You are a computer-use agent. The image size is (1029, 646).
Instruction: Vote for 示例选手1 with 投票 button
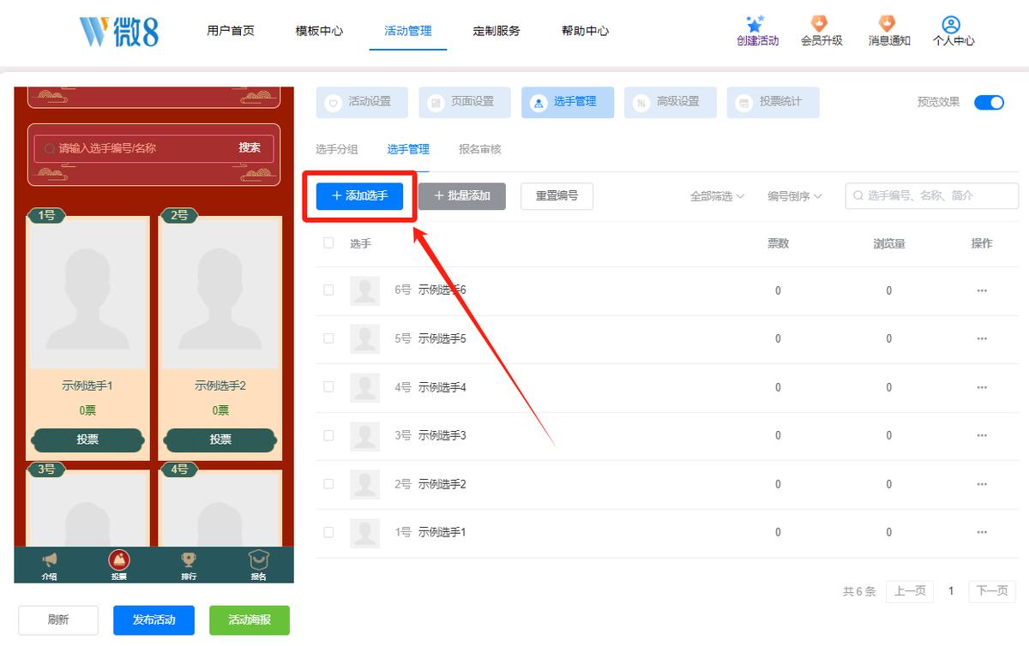coord(87,440)
